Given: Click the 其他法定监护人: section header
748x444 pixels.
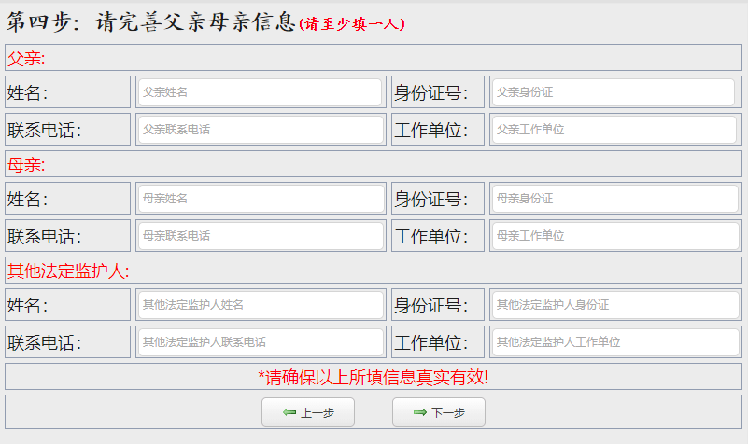Looking at the screenshot, I should [68, 271].
